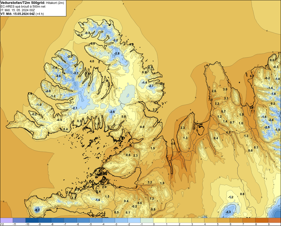The width and height of the screenshot is (281, 226).
Task: Select the legend swatch between -6 and -5
Action: [83, 220]
